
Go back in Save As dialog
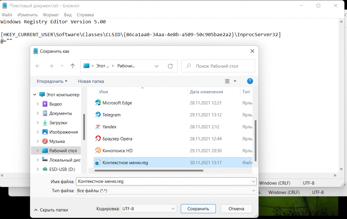coord(38,66)
